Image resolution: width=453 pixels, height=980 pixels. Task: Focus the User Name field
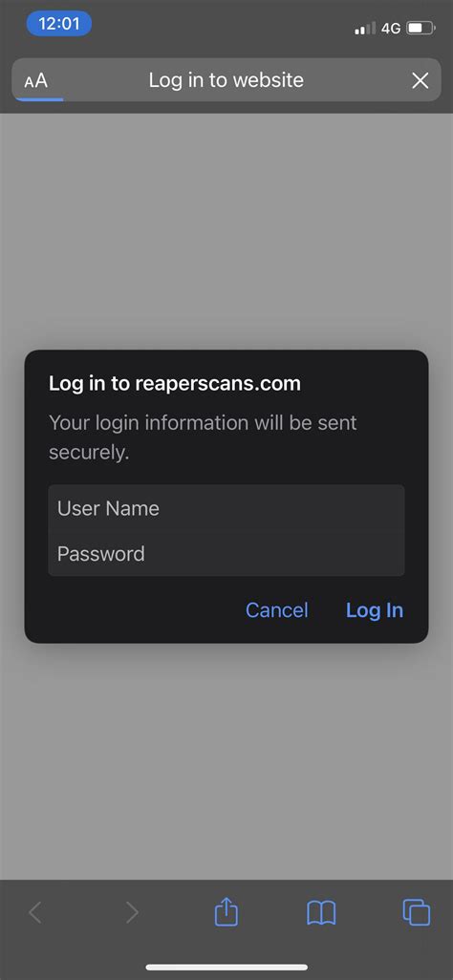point(226,508)
